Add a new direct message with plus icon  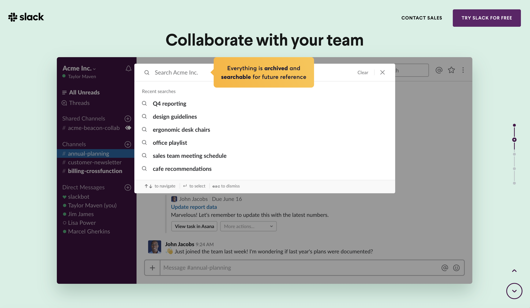click(x=128, y=188)
